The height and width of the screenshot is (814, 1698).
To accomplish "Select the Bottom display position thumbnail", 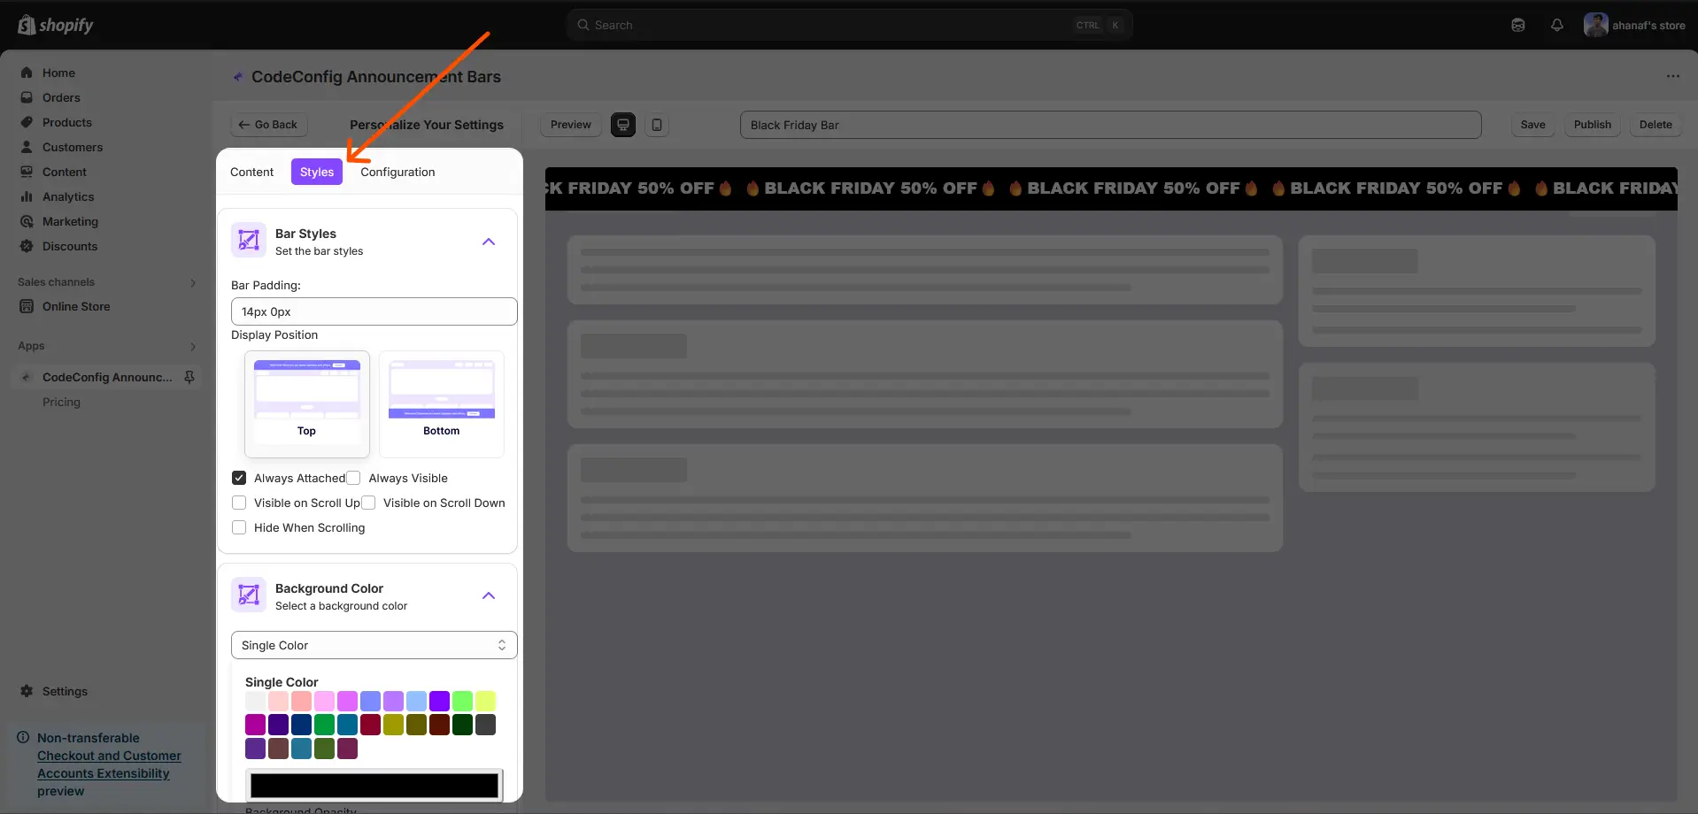I will pyautogui.click(x=442, y=404).
